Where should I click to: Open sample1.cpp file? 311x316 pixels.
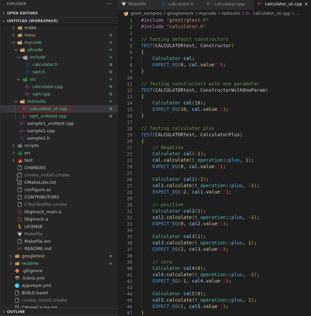pyautogui.click(x=41, y=131)
